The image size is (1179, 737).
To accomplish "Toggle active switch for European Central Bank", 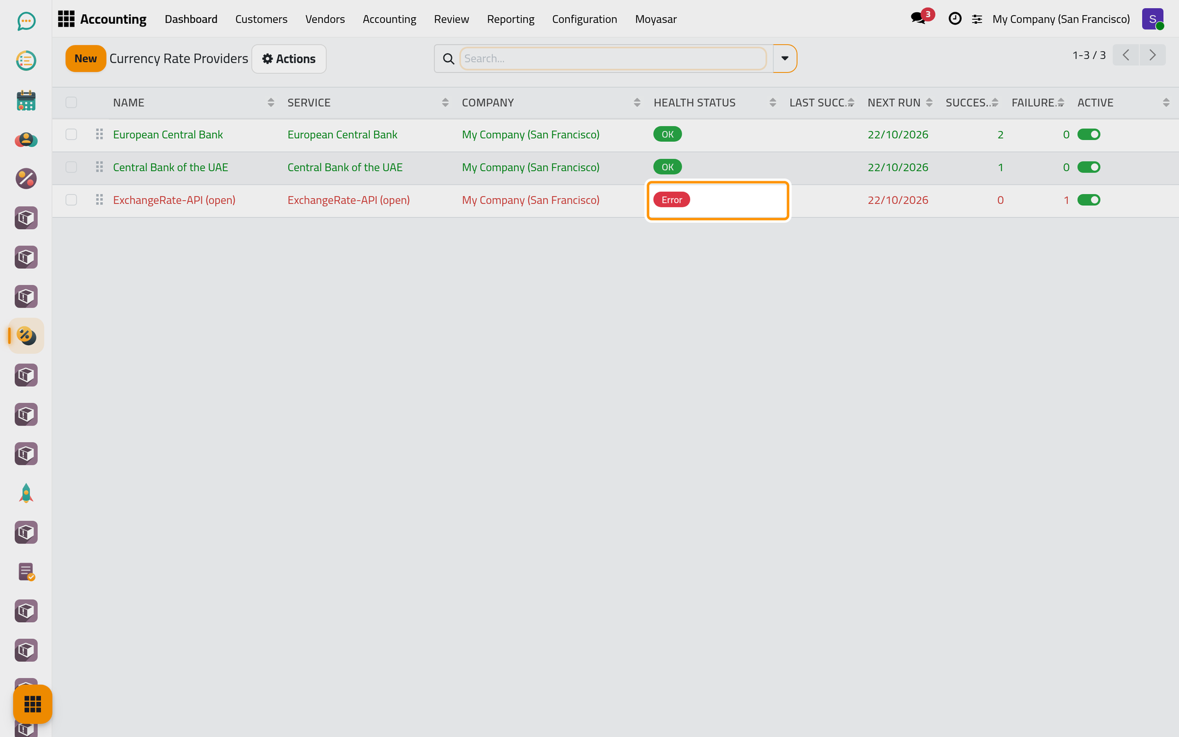I will coord(1089,135).
